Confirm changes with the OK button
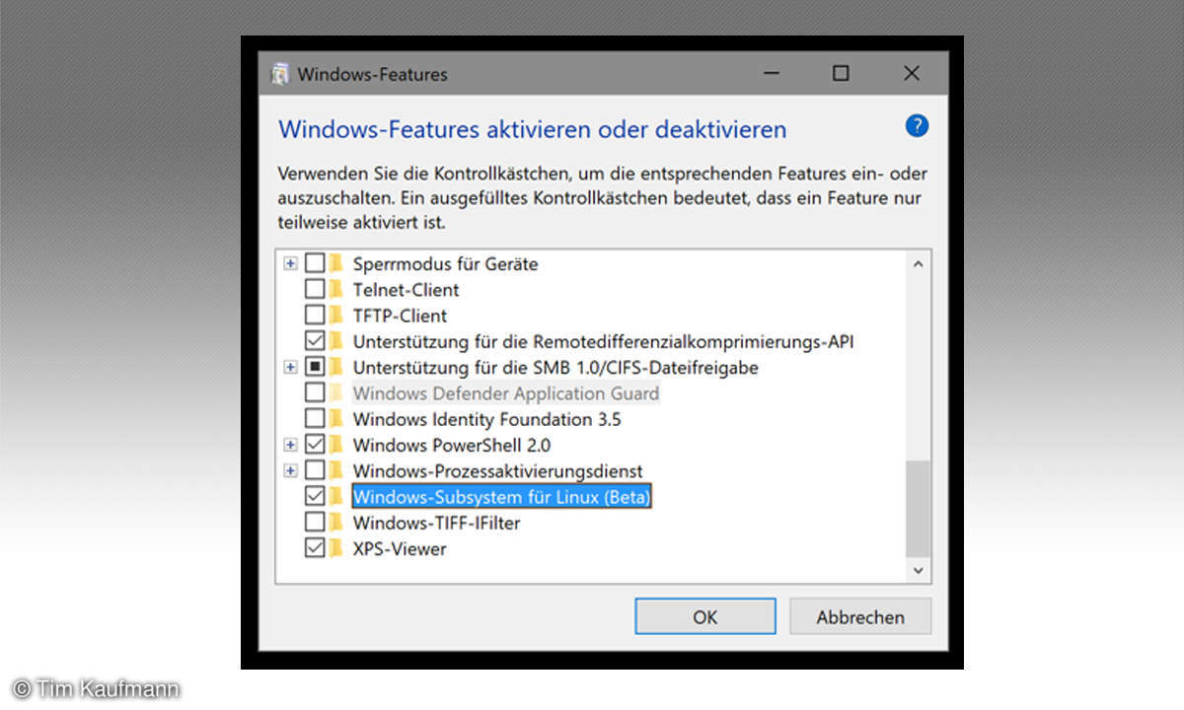1184x710 pixels. (x=704, y=616)
